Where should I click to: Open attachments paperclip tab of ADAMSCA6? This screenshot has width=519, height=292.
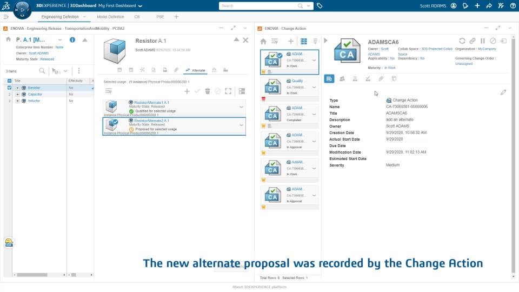click(381, 78)
